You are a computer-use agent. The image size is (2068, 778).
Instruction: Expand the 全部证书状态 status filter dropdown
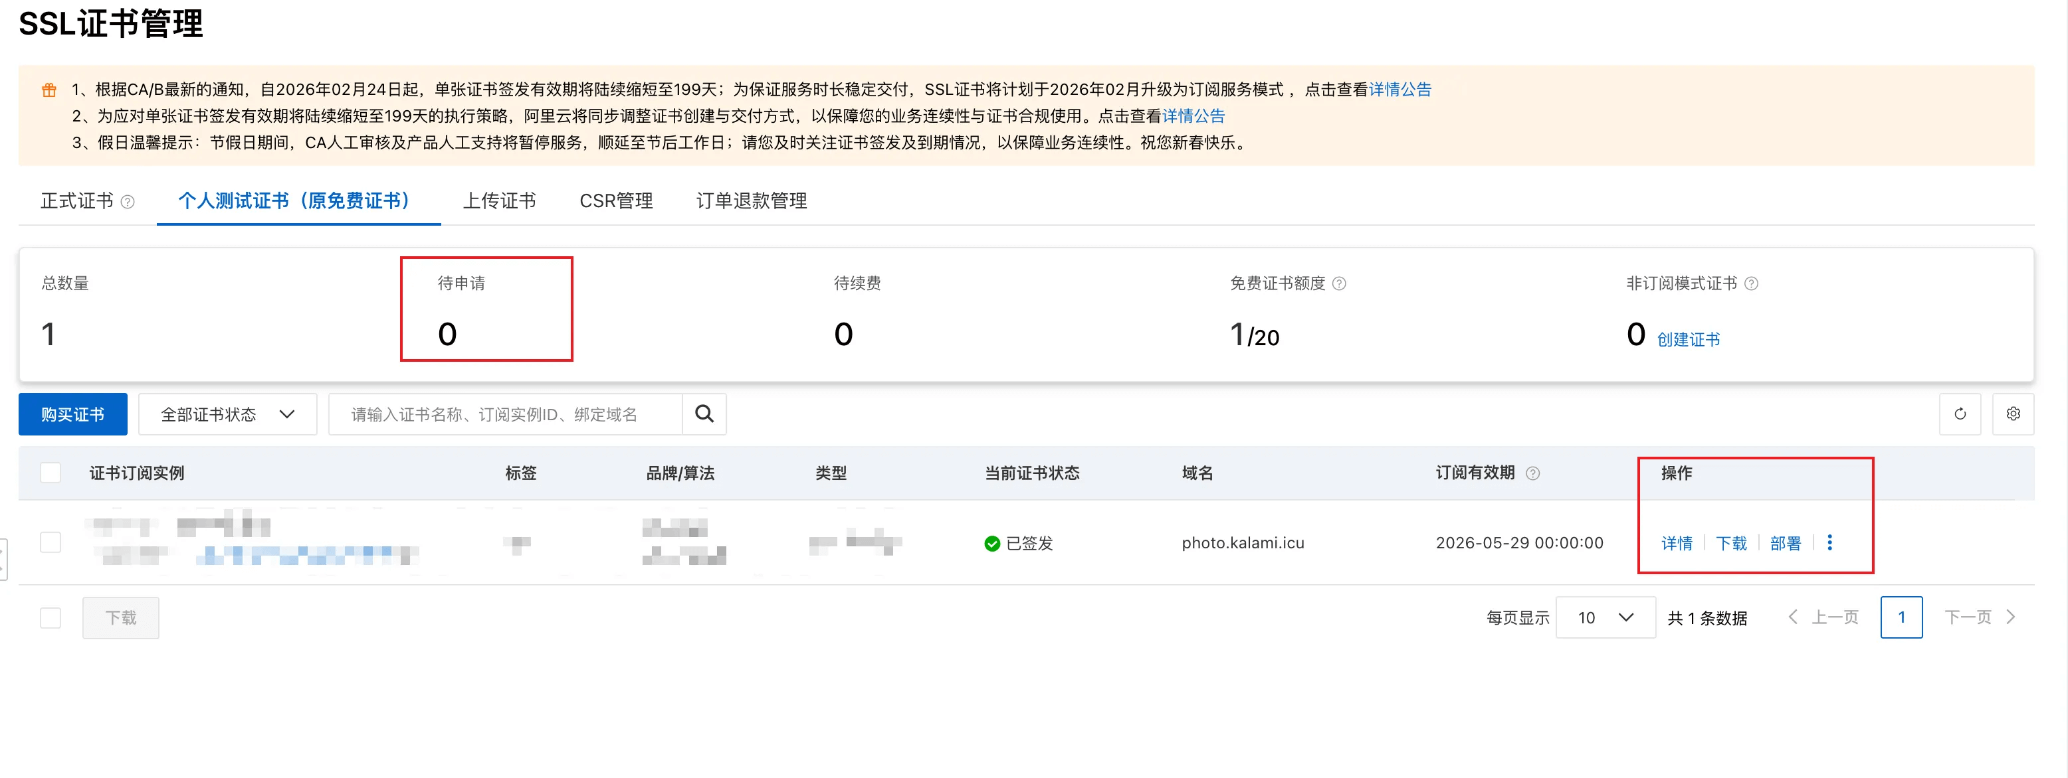click(x=227, y=414)
